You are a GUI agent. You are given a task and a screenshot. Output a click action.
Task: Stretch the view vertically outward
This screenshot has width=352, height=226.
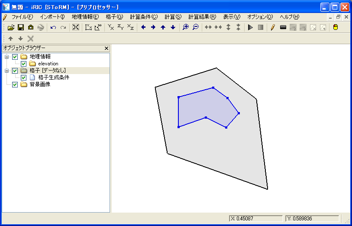point(228,27)
